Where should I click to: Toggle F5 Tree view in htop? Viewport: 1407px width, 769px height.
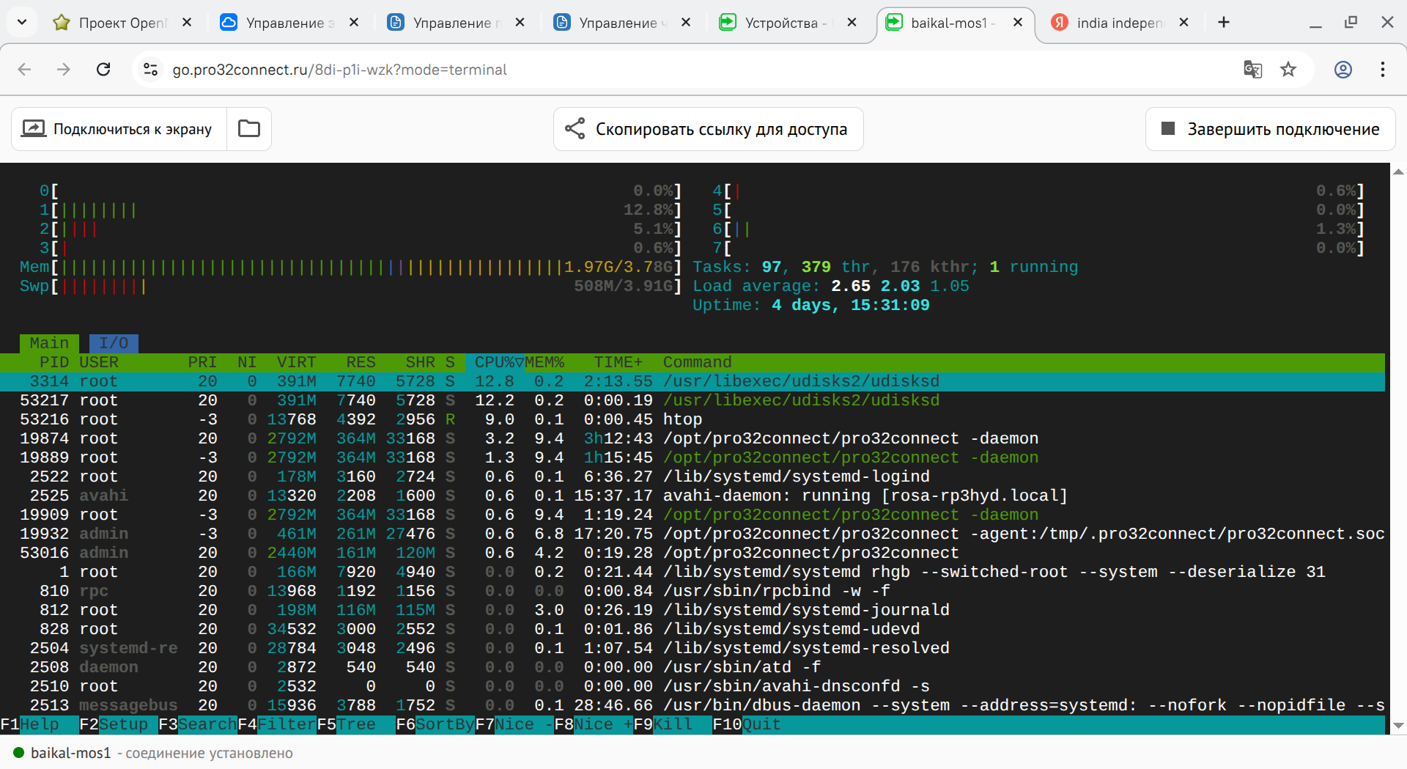(x=355, y=724)
